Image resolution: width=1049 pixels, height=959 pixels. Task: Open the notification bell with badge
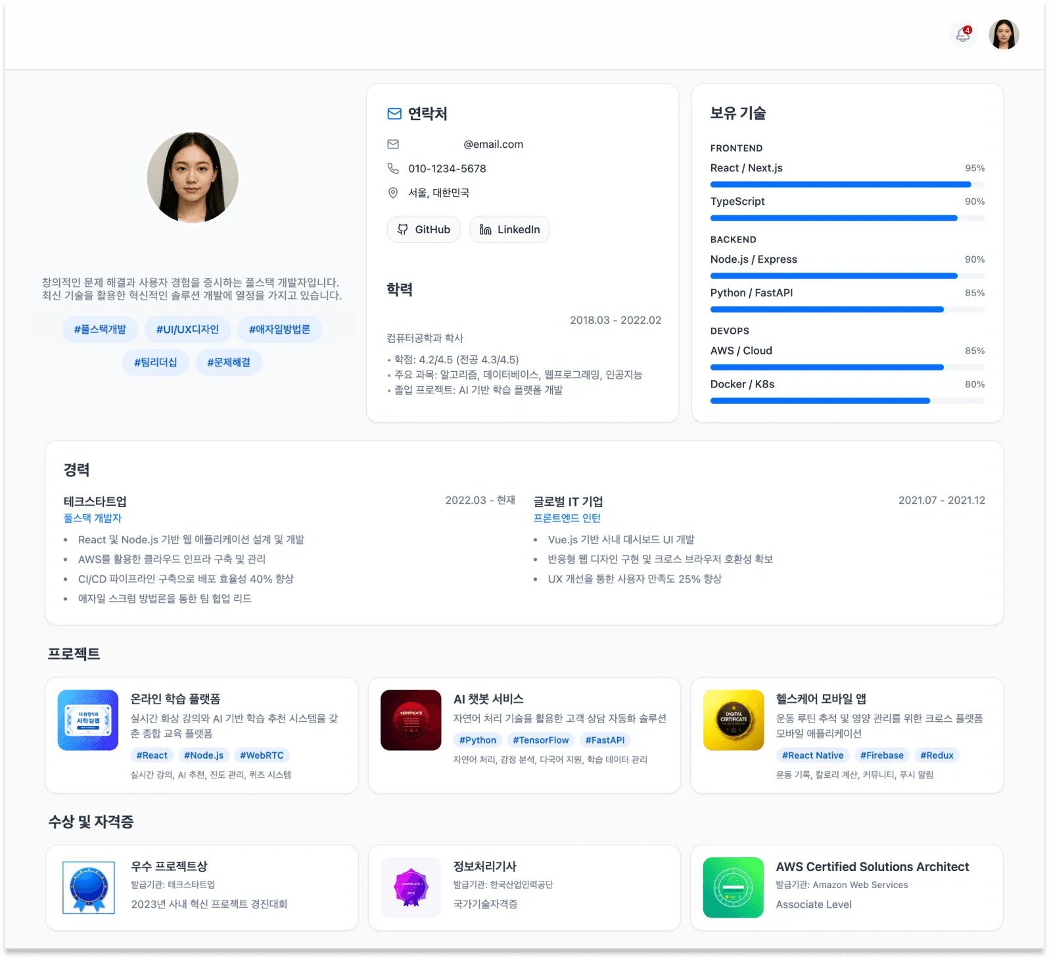coord(963,35)
